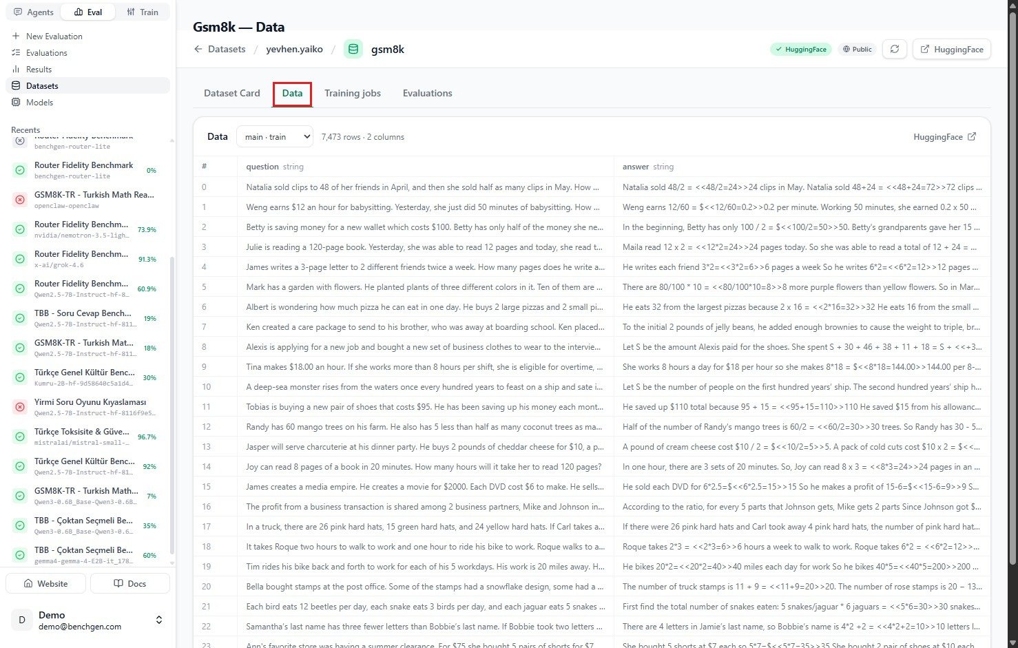1018x648 pixels.
Task: Open GSM8K-TR - Turkish Math 7% recent item
Action: [x=87, y=496]
